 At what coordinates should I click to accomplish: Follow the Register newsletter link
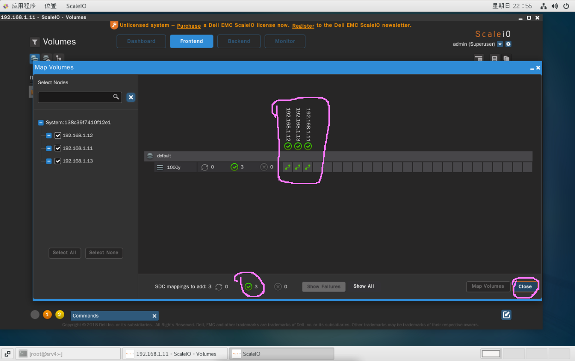click(303, 26)
